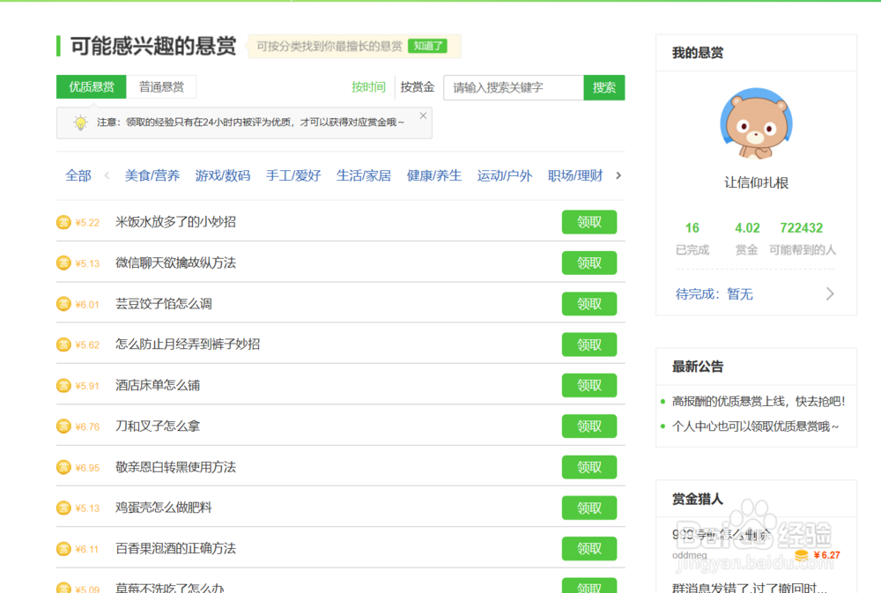Click the left chevron beside 美食/营养

pyautogui.click(x=106, y=175)
